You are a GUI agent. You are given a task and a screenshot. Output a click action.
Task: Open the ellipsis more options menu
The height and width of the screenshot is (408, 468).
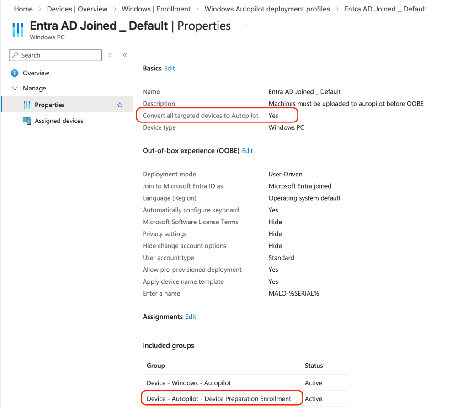247,26
